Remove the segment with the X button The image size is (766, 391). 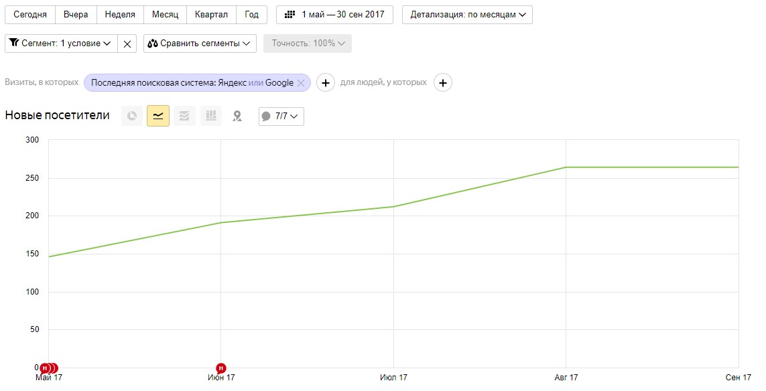click(x=127, y=44)
